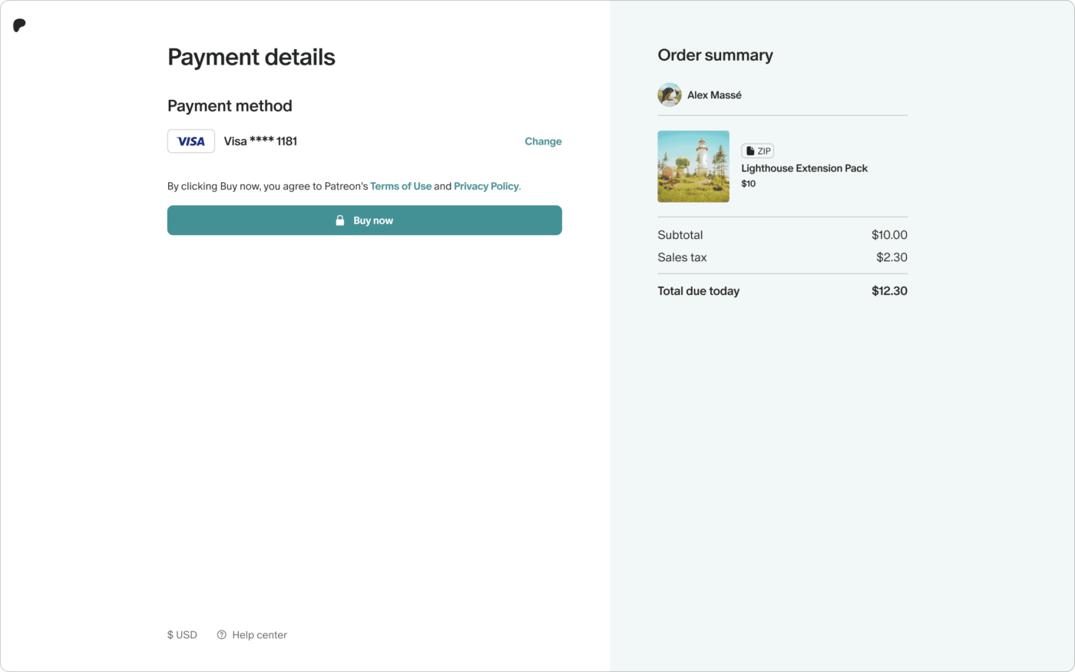Click the Patreon logo icon

pos(19,25)
